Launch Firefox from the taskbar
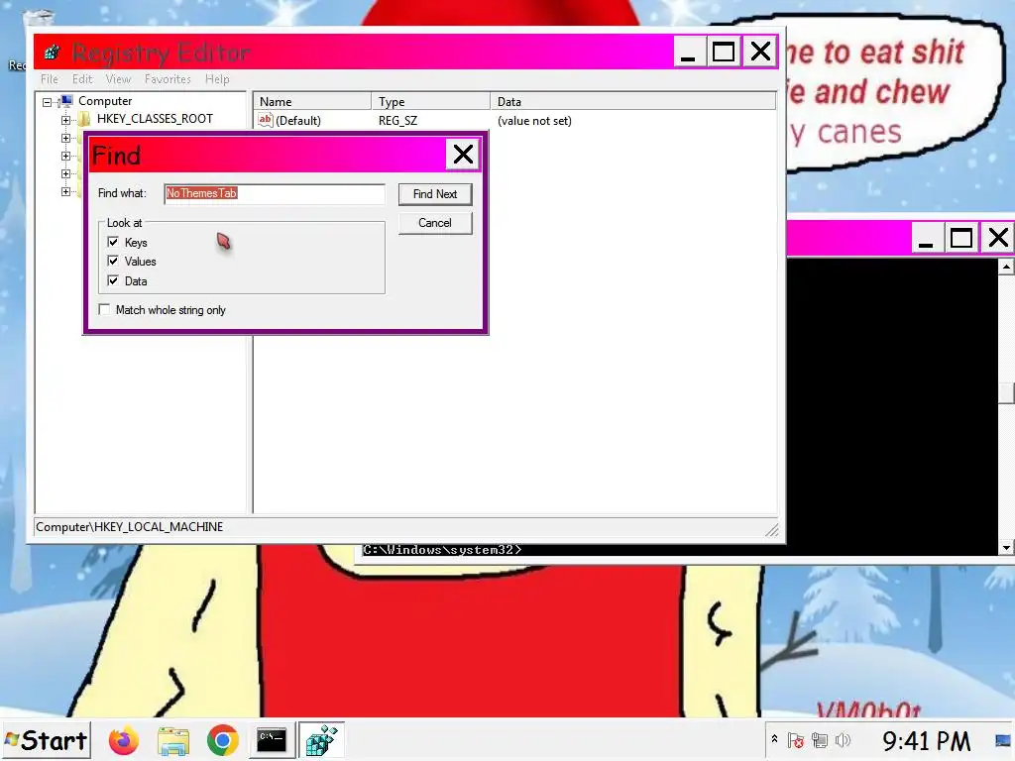 tap(123, 740)
